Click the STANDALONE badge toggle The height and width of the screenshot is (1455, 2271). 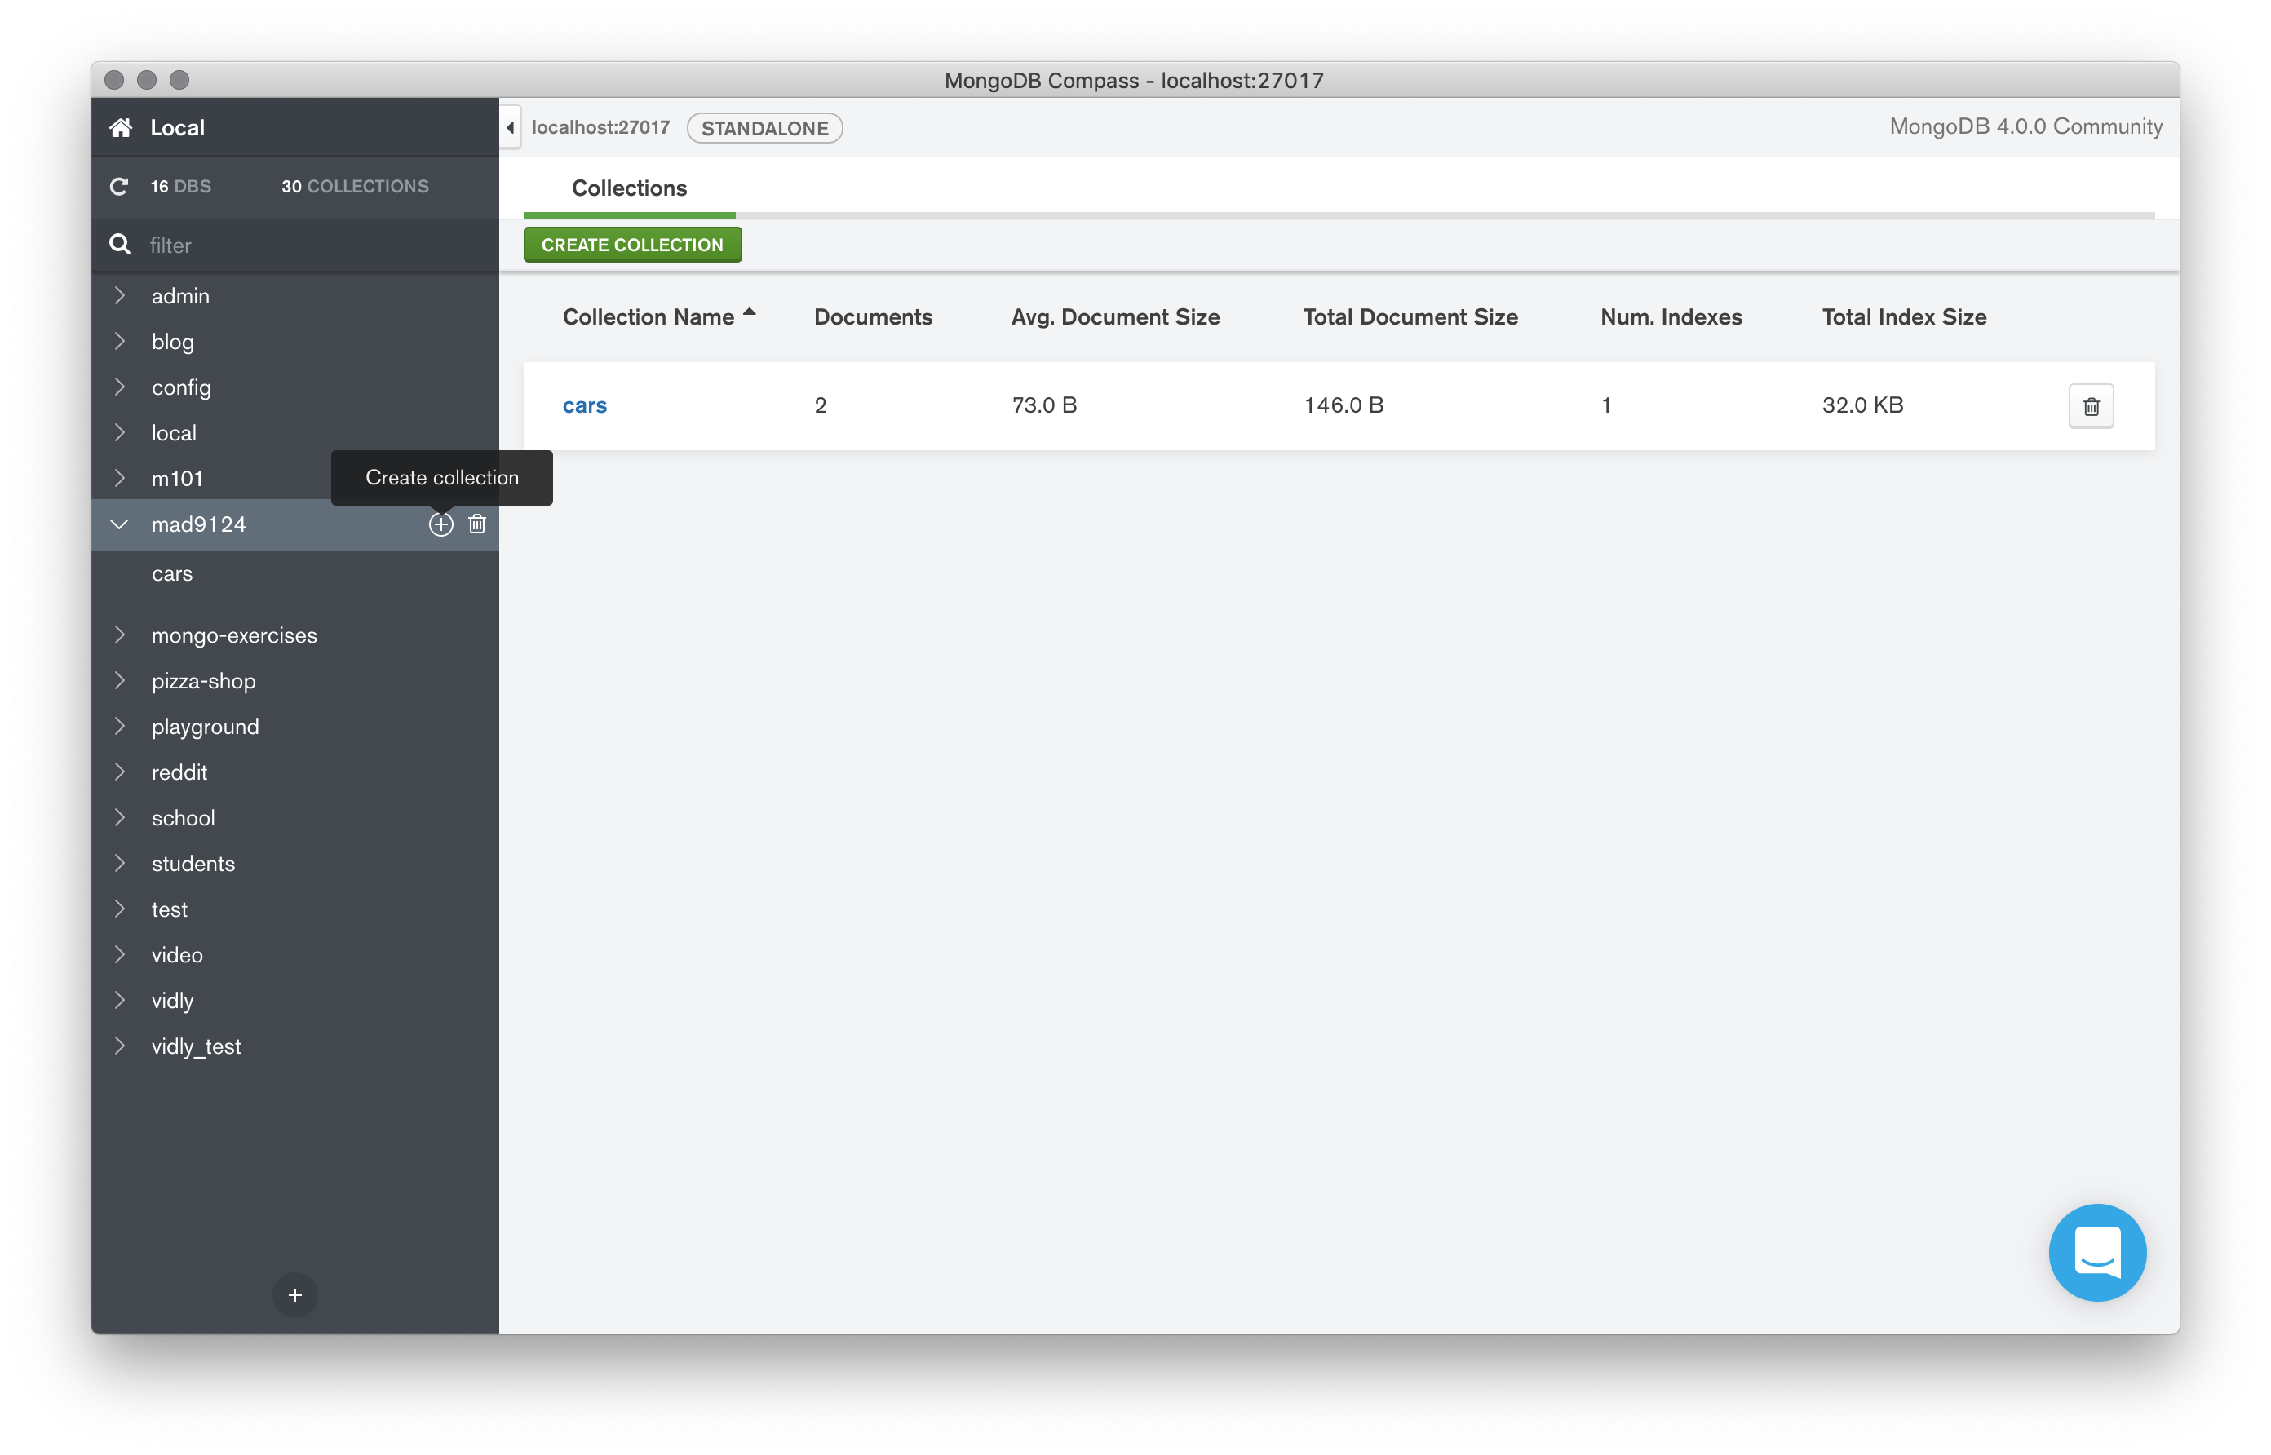tap(764, 126)
